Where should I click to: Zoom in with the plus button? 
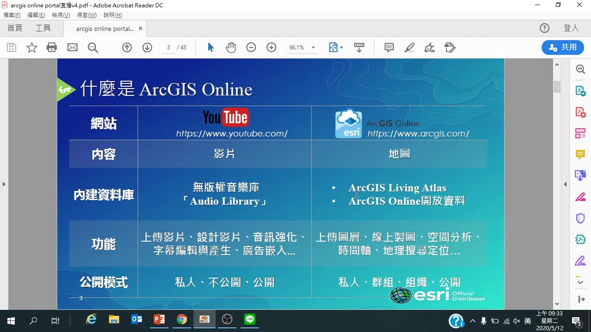(x=271, y=47)
